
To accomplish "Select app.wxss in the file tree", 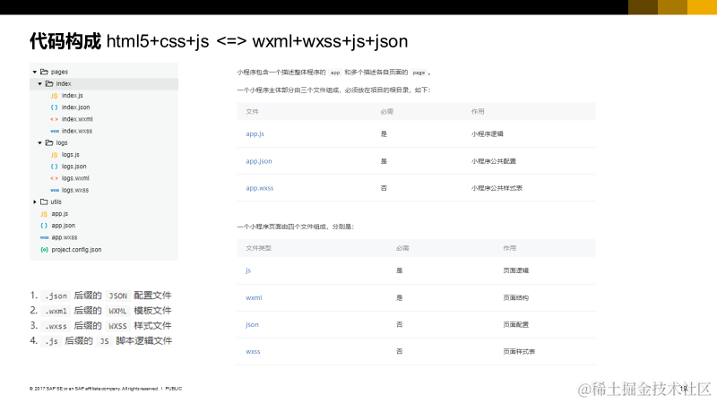I will click(65, 237).
